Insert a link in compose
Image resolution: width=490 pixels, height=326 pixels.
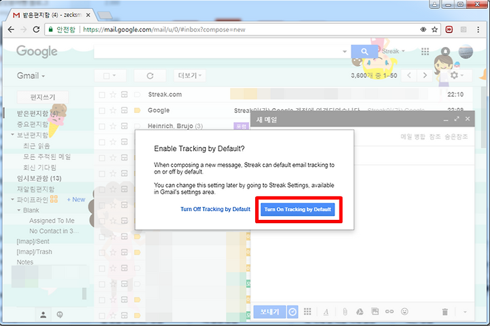(x=389, y=312)
